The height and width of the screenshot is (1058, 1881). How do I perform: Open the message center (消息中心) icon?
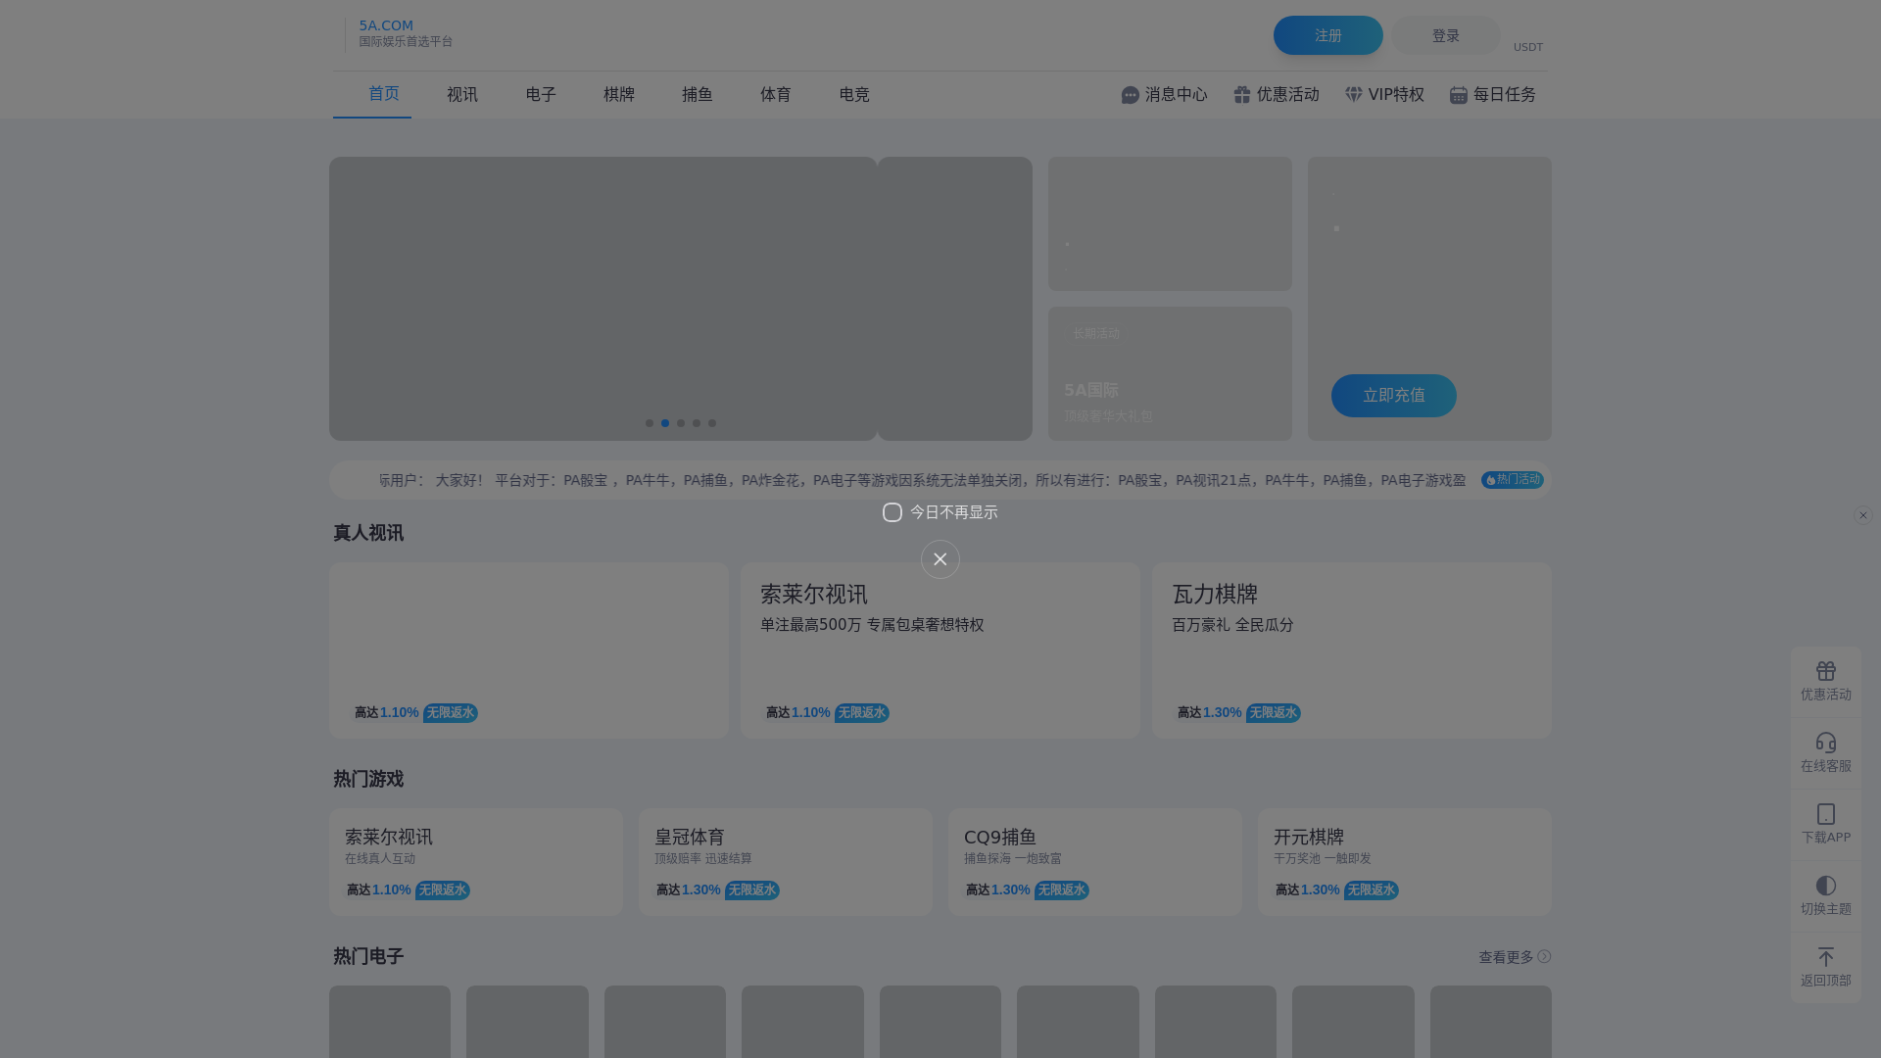point(1130,95)
